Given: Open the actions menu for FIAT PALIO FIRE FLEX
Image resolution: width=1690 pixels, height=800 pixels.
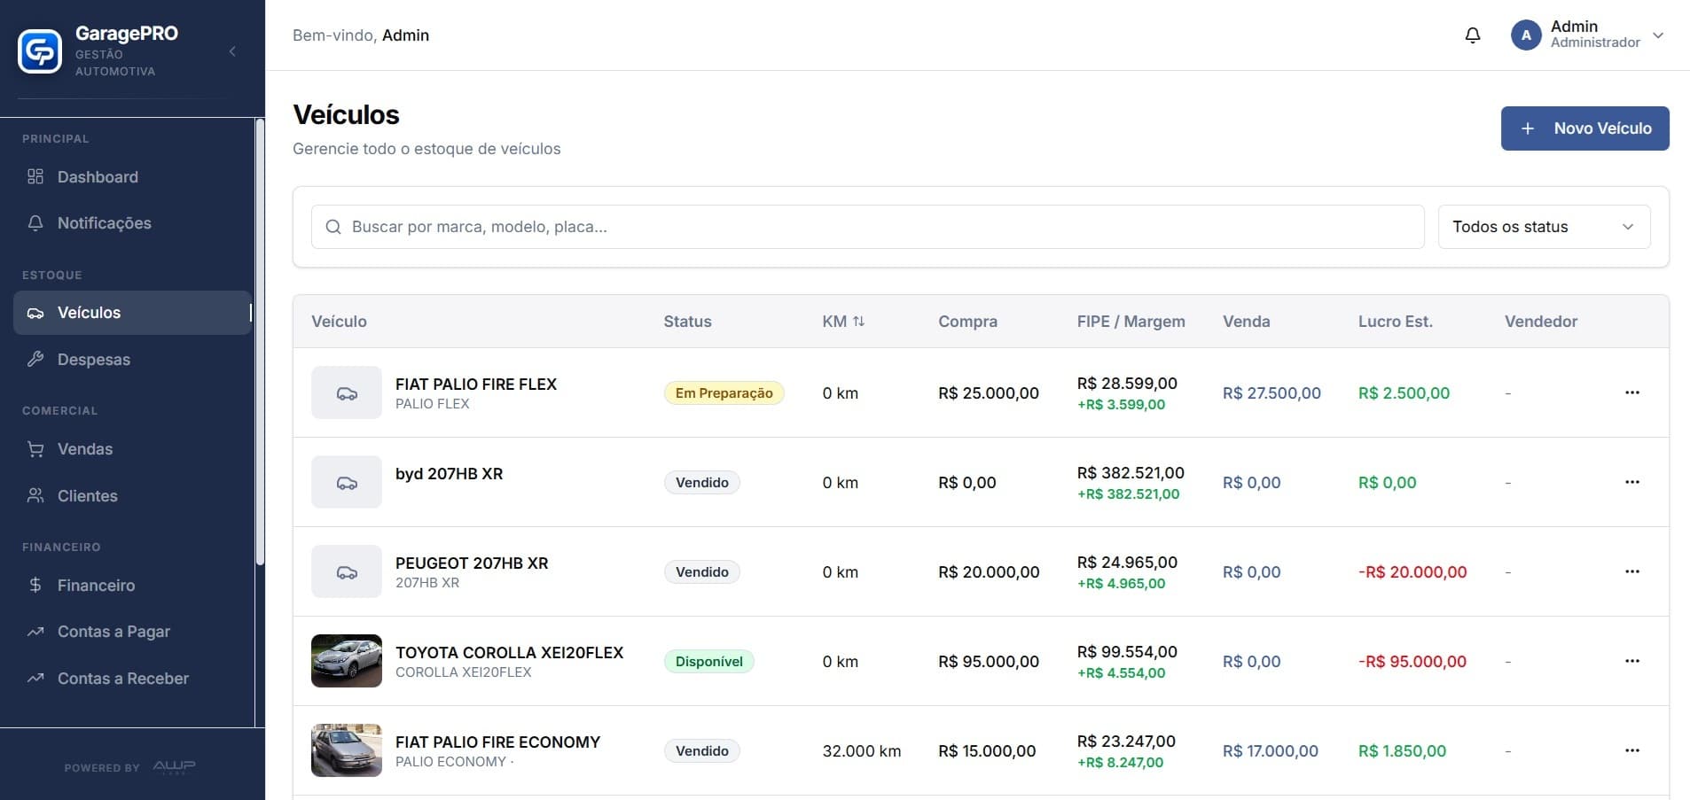Looking at the screenshot, I should (1632, 392).
